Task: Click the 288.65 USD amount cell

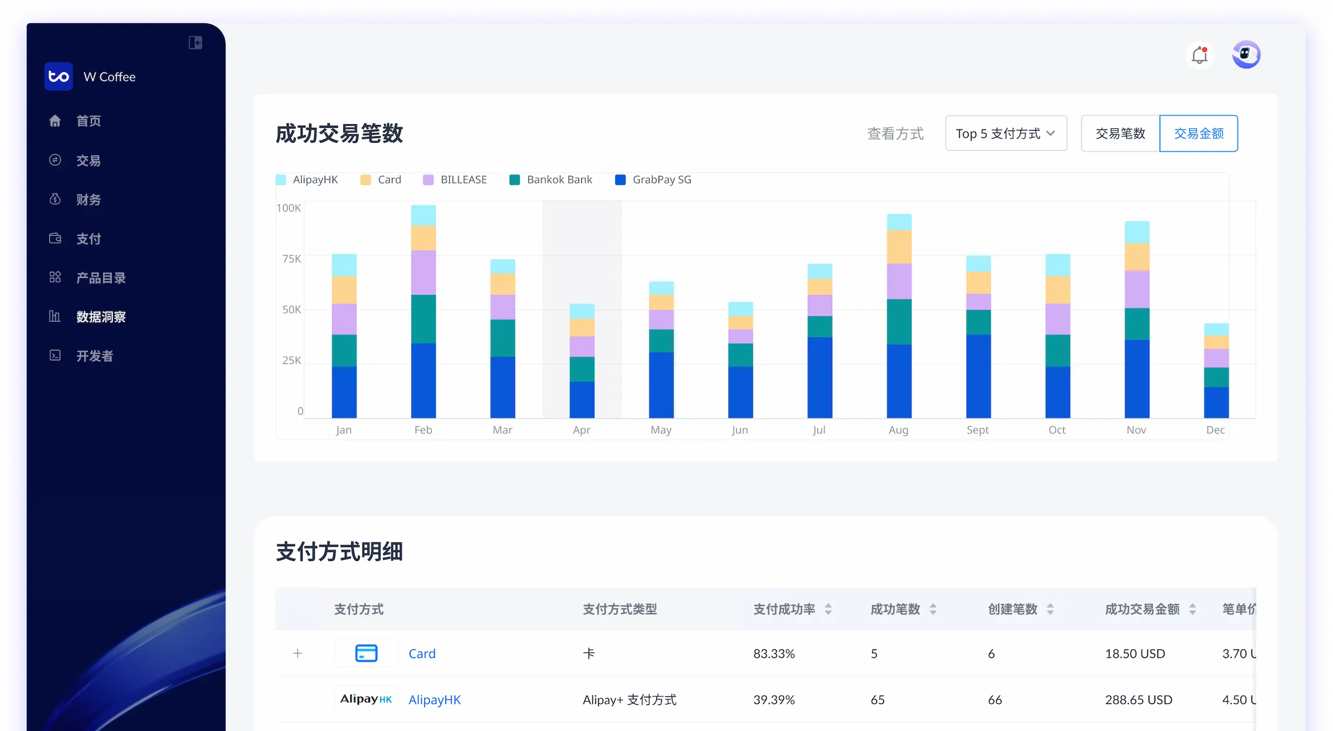Action: point(1138,700)
